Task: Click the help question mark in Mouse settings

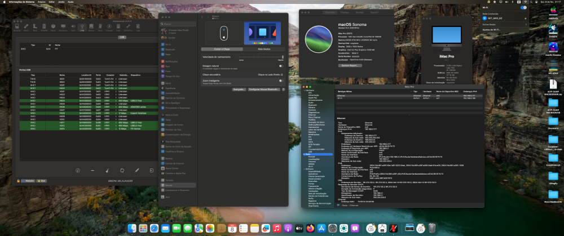Action: [284, 90]
